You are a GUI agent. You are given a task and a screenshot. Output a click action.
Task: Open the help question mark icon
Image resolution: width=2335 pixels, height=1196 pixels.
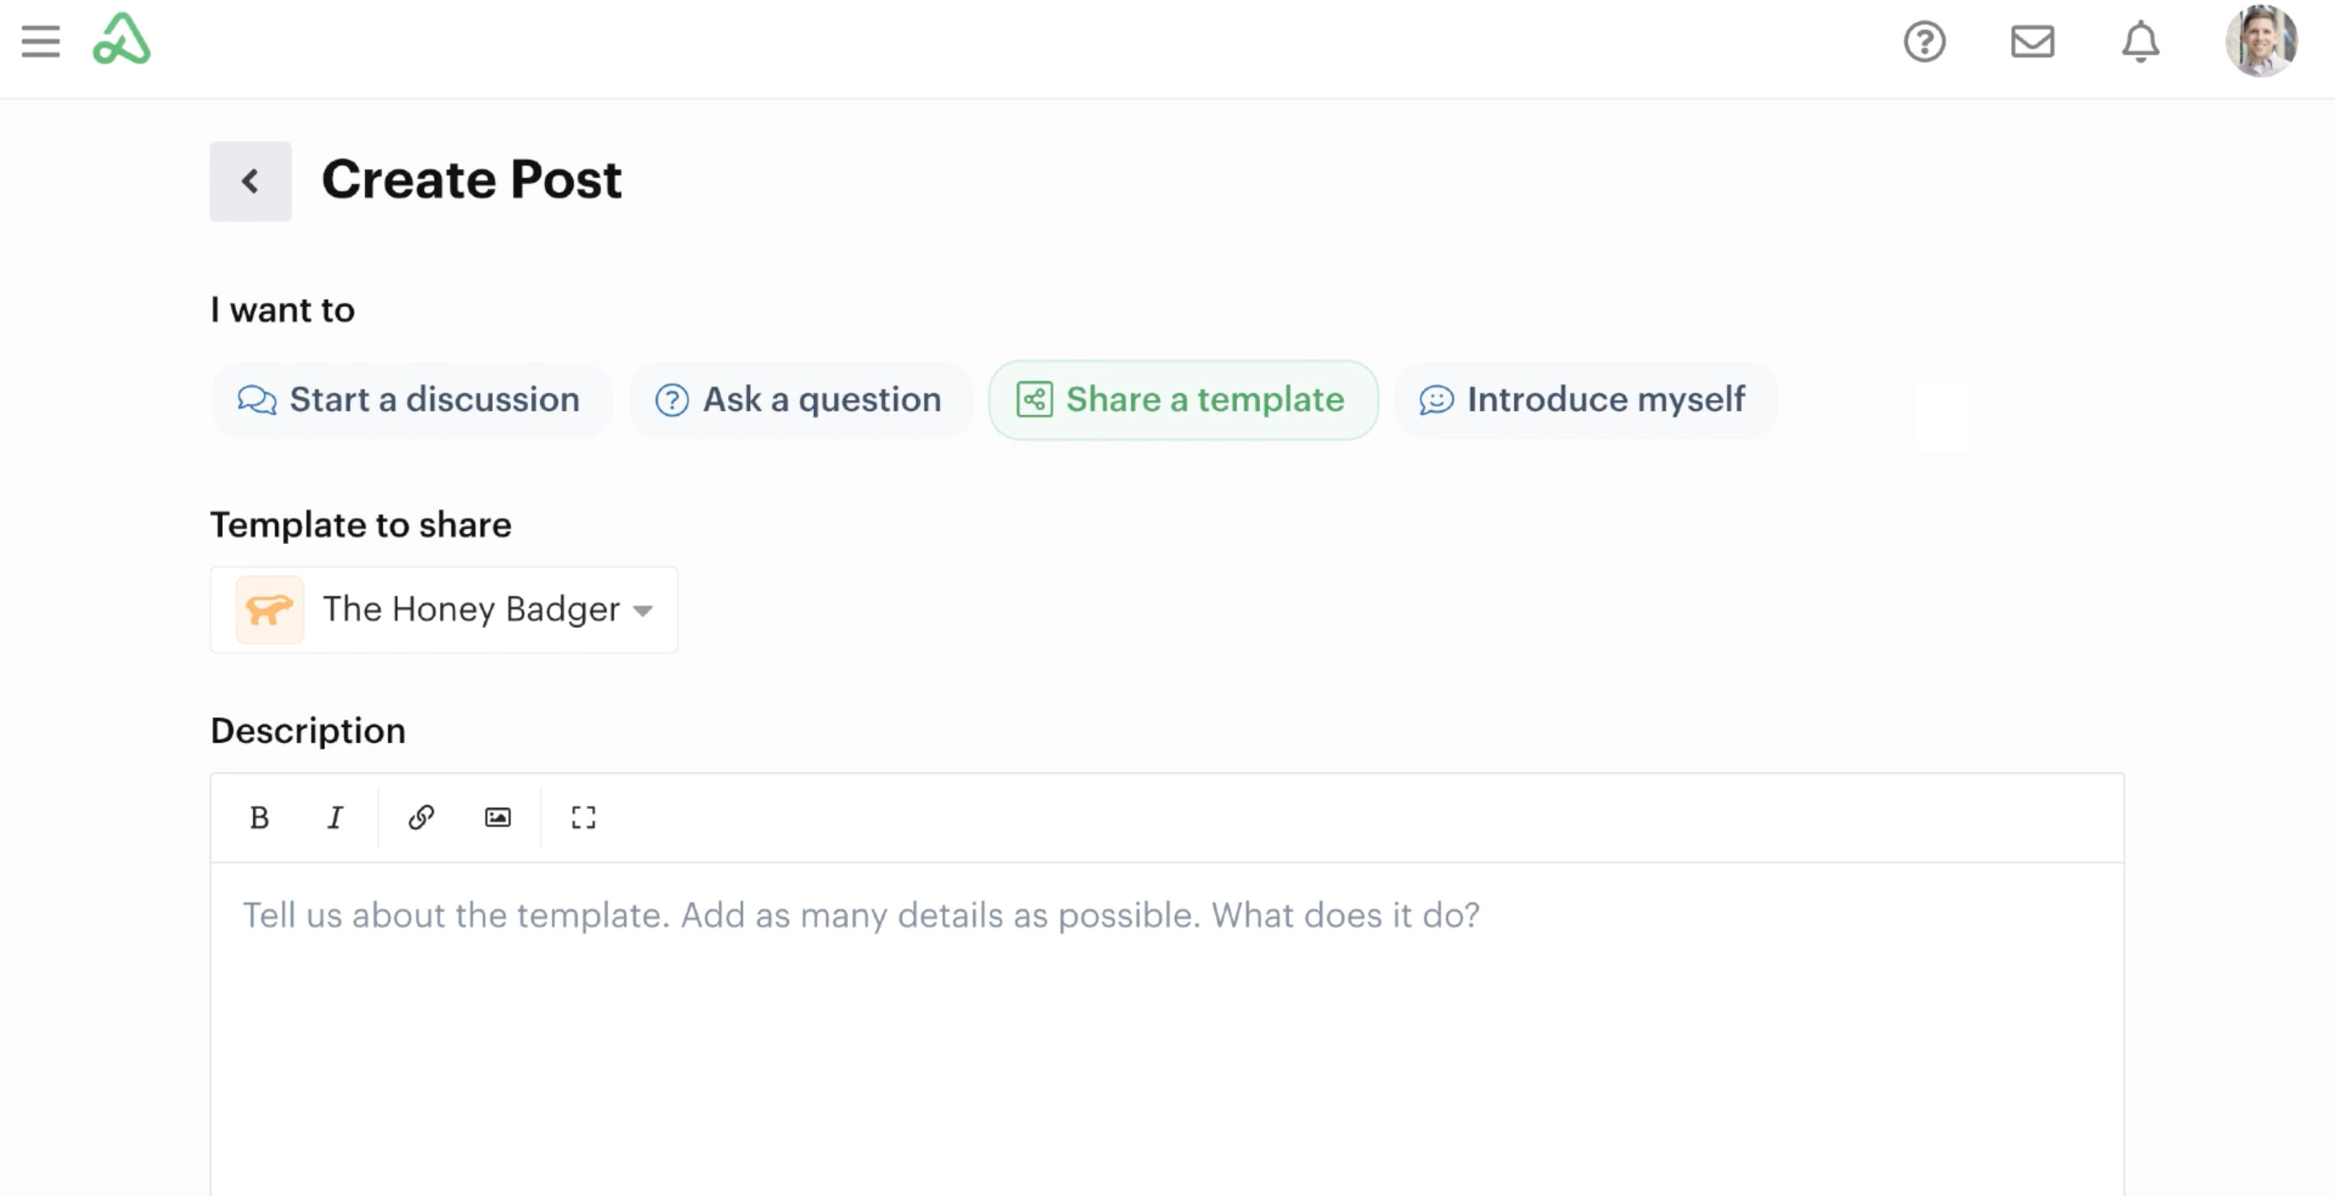point(1925,41)
